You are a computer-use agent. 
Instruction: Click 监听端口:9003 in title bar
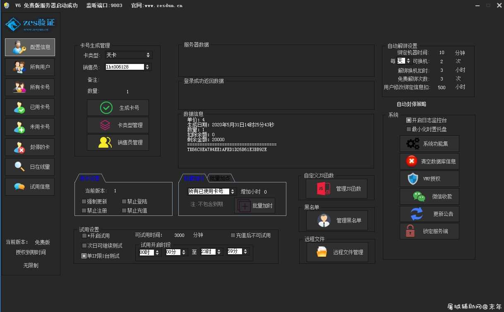[104, 6]
